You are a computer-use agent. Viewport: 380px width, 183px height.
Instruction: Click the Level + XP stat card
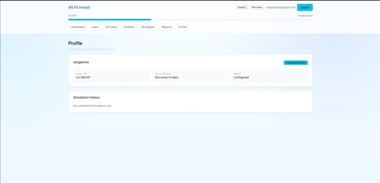pyautogui.click(x=111, y=75)
